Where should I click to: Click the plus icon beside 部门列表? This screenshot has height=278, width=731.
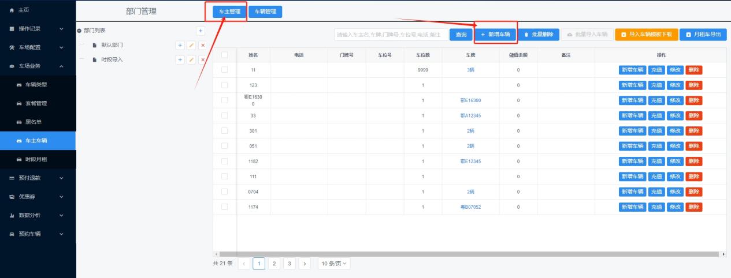coord(201,31)
